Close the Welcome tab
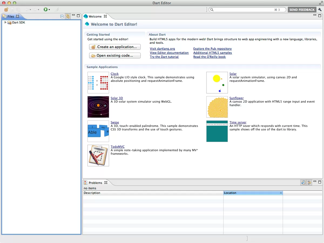This screenshot has height=243, width=324. (105, 16)
